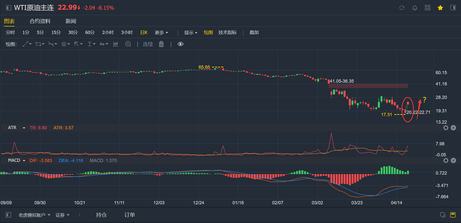Viewport: 461px width, 223px height.
Task: Delete drawings with the trash icon
Action: click(161, 44)
